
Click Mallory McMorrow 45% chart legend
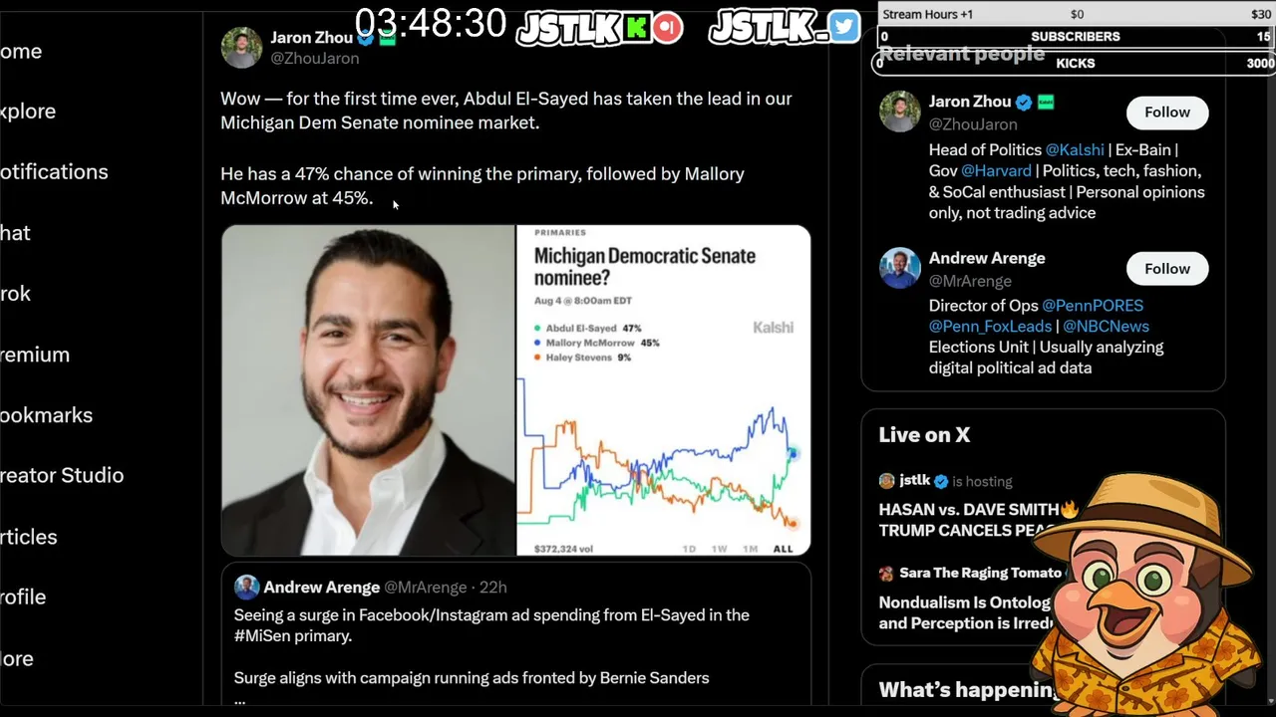pyautogui.click(x=597, y=343)
